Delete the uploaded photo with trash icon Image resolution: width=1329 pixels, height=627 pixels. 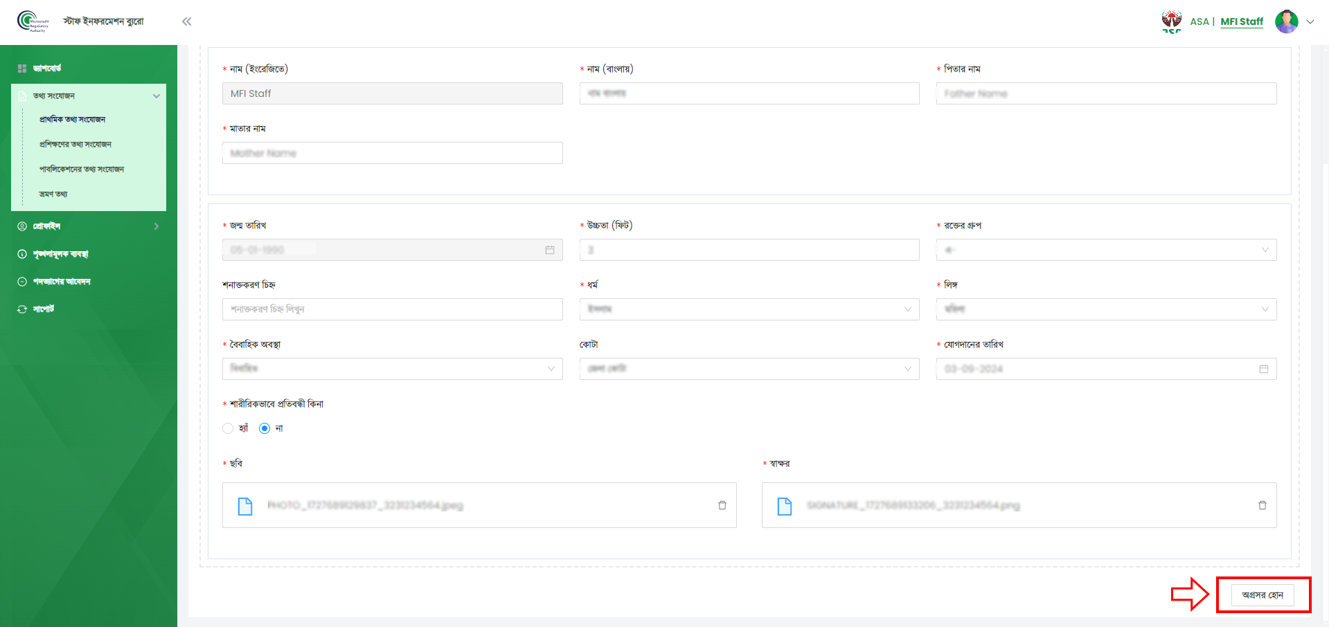pos(722,505)
